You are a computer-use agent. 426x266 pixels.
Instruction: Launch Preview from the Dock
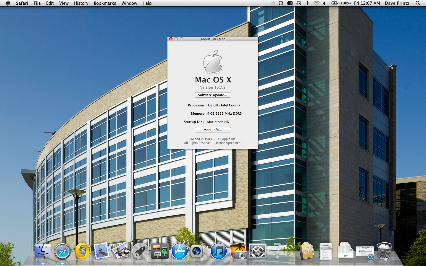click(x=121, y=251)
